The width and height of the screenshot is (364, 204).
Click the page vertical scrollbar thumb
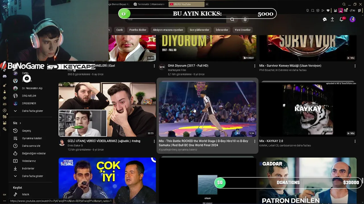362,180
